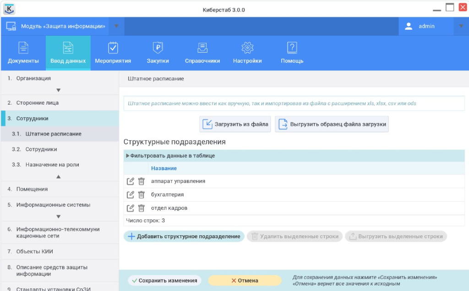Sort table by 'Название' column header
The image size is (469, 291).
click(x=164, y=169)
